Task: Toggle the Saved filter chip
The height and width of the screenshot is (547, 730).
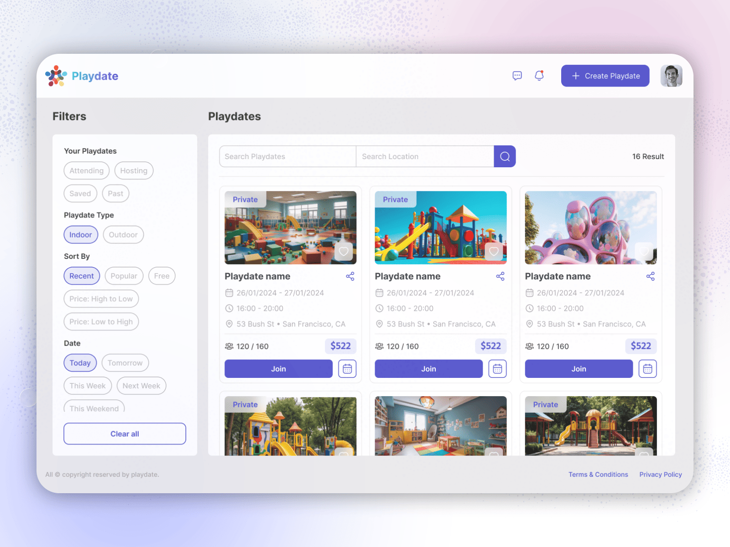Action: point(80,193)
